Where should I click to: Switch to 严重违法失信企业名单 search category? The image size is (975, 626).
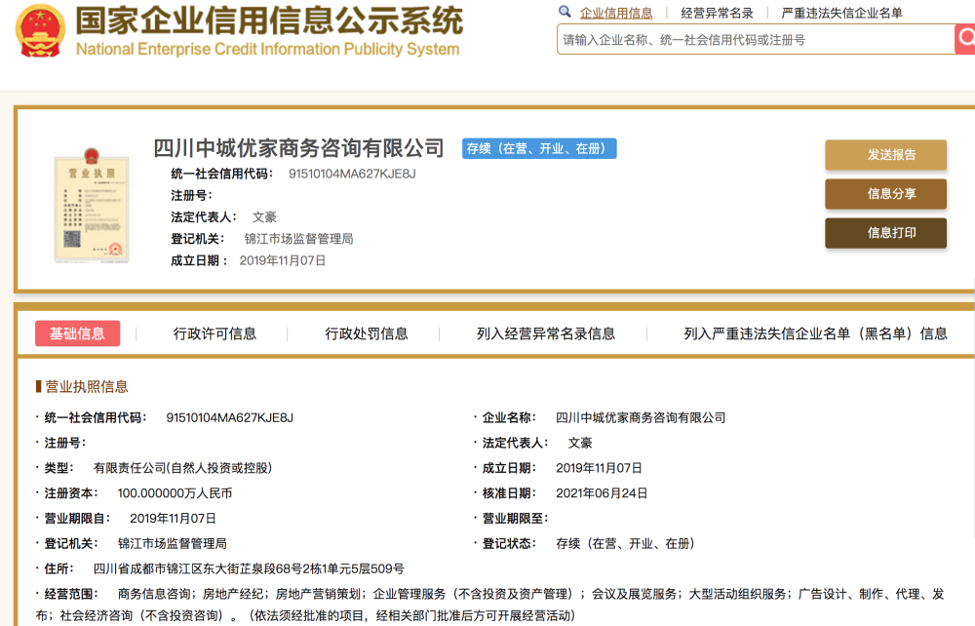841,13
